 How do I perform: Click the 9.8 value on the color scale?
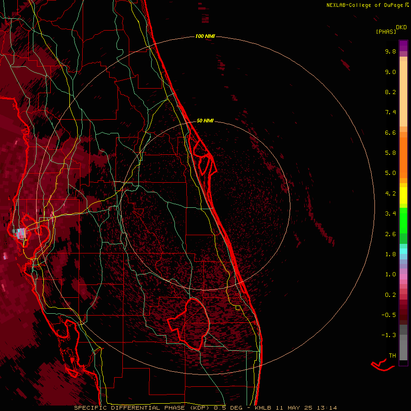390,51
